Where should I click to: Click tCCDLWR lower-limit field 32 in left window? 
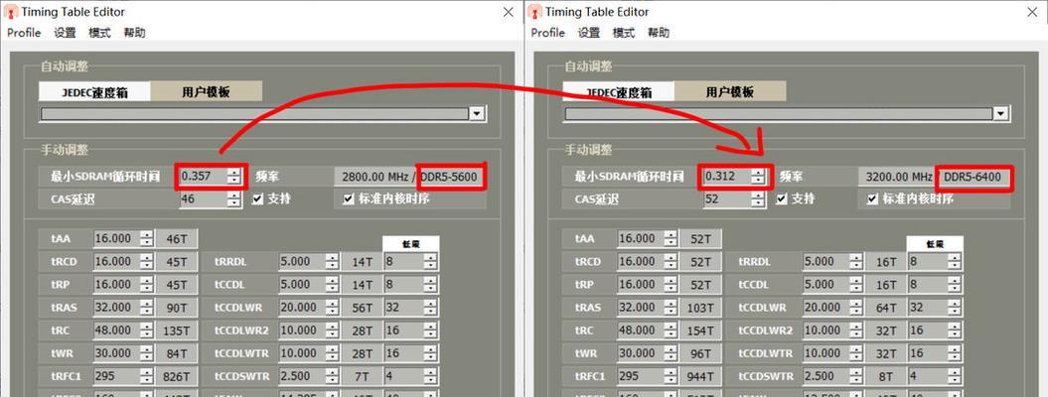click(404, 308)
